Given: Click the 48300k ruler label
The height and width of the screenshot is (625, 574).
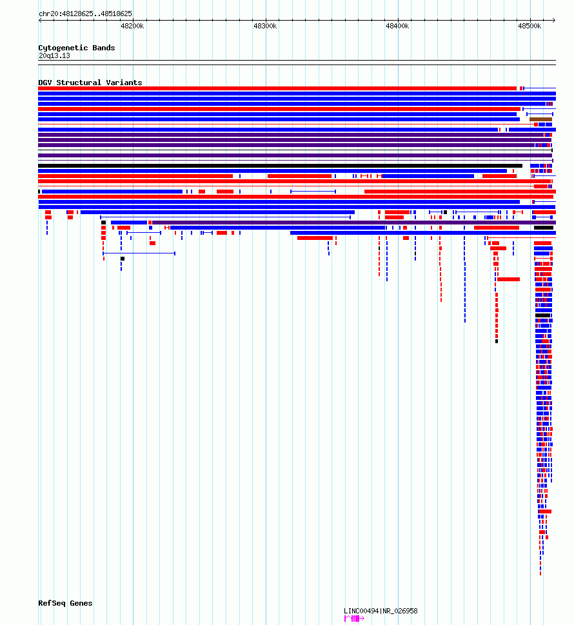Looking at the screenshot, I should point(265,26).
